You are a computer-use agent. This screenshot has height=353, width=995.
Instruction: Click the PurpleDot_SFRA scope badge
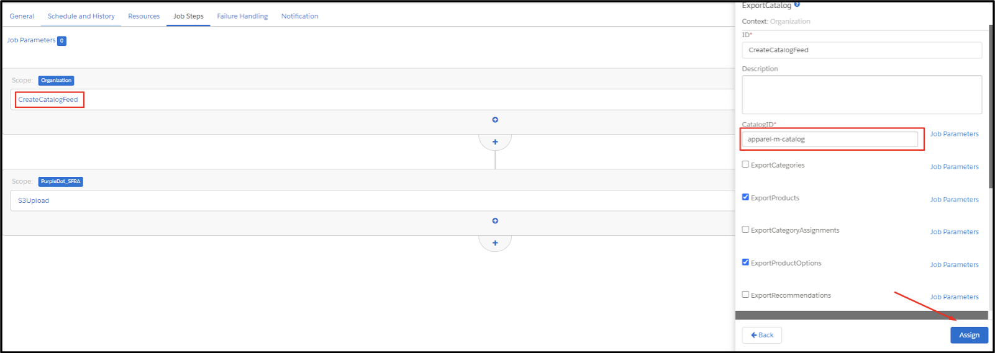click(x=61, y=182)
